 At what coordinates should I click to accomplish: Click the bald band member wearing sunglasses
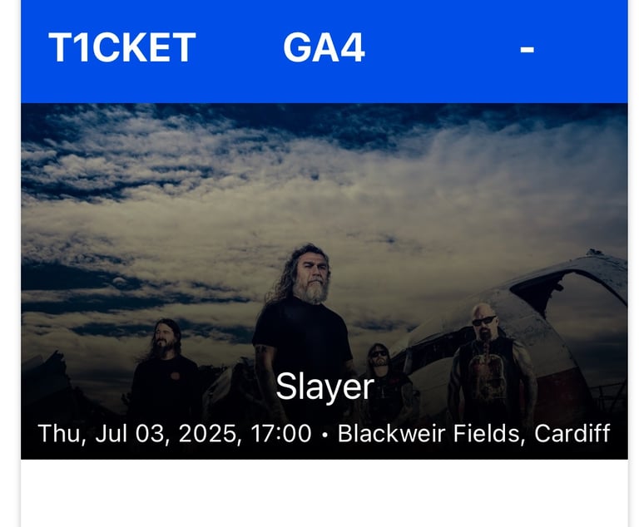point(489,358)
